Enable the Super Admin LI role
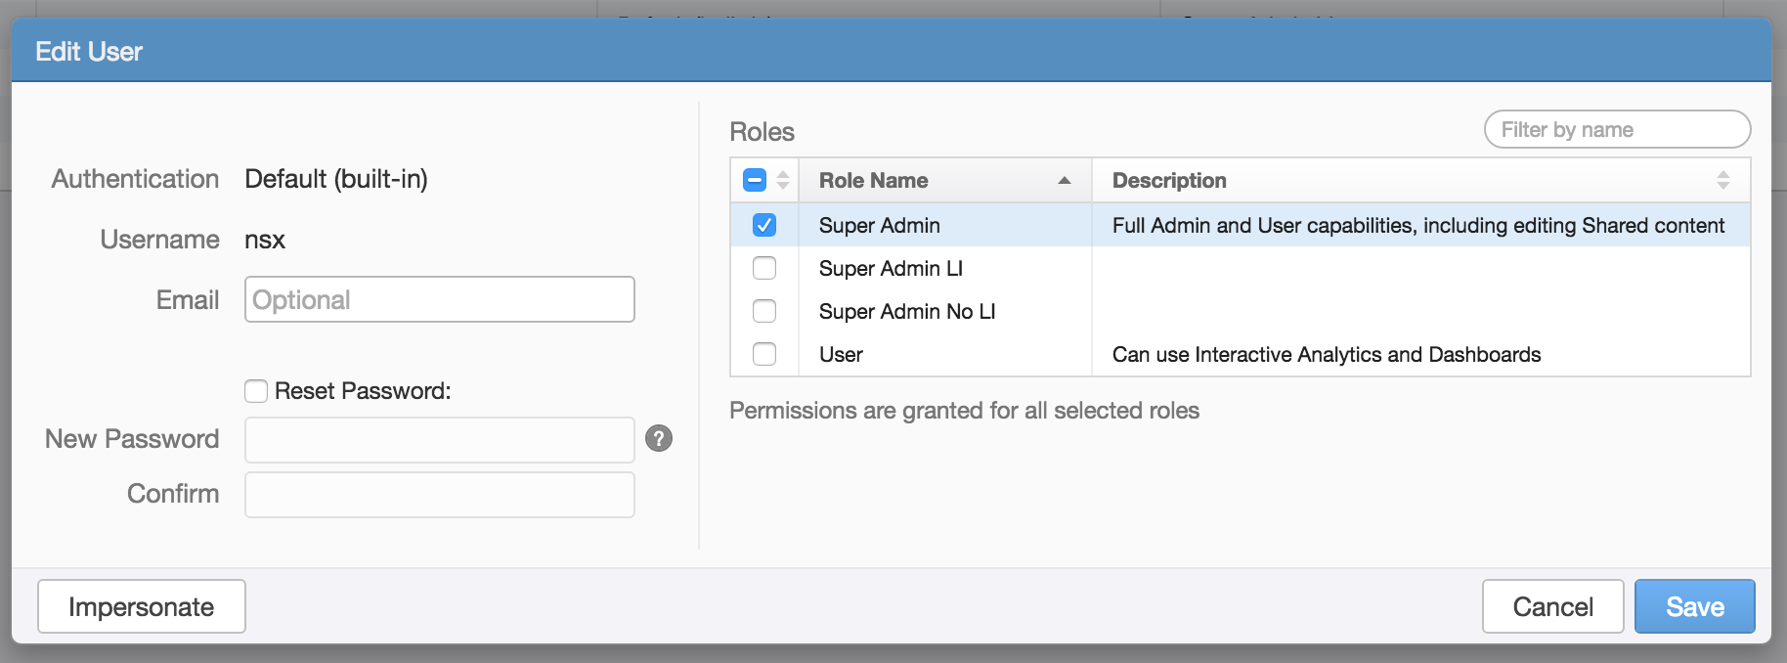The height and width of the screenshot is (663, 1787). pyautogui.click(x=764, y=269)
